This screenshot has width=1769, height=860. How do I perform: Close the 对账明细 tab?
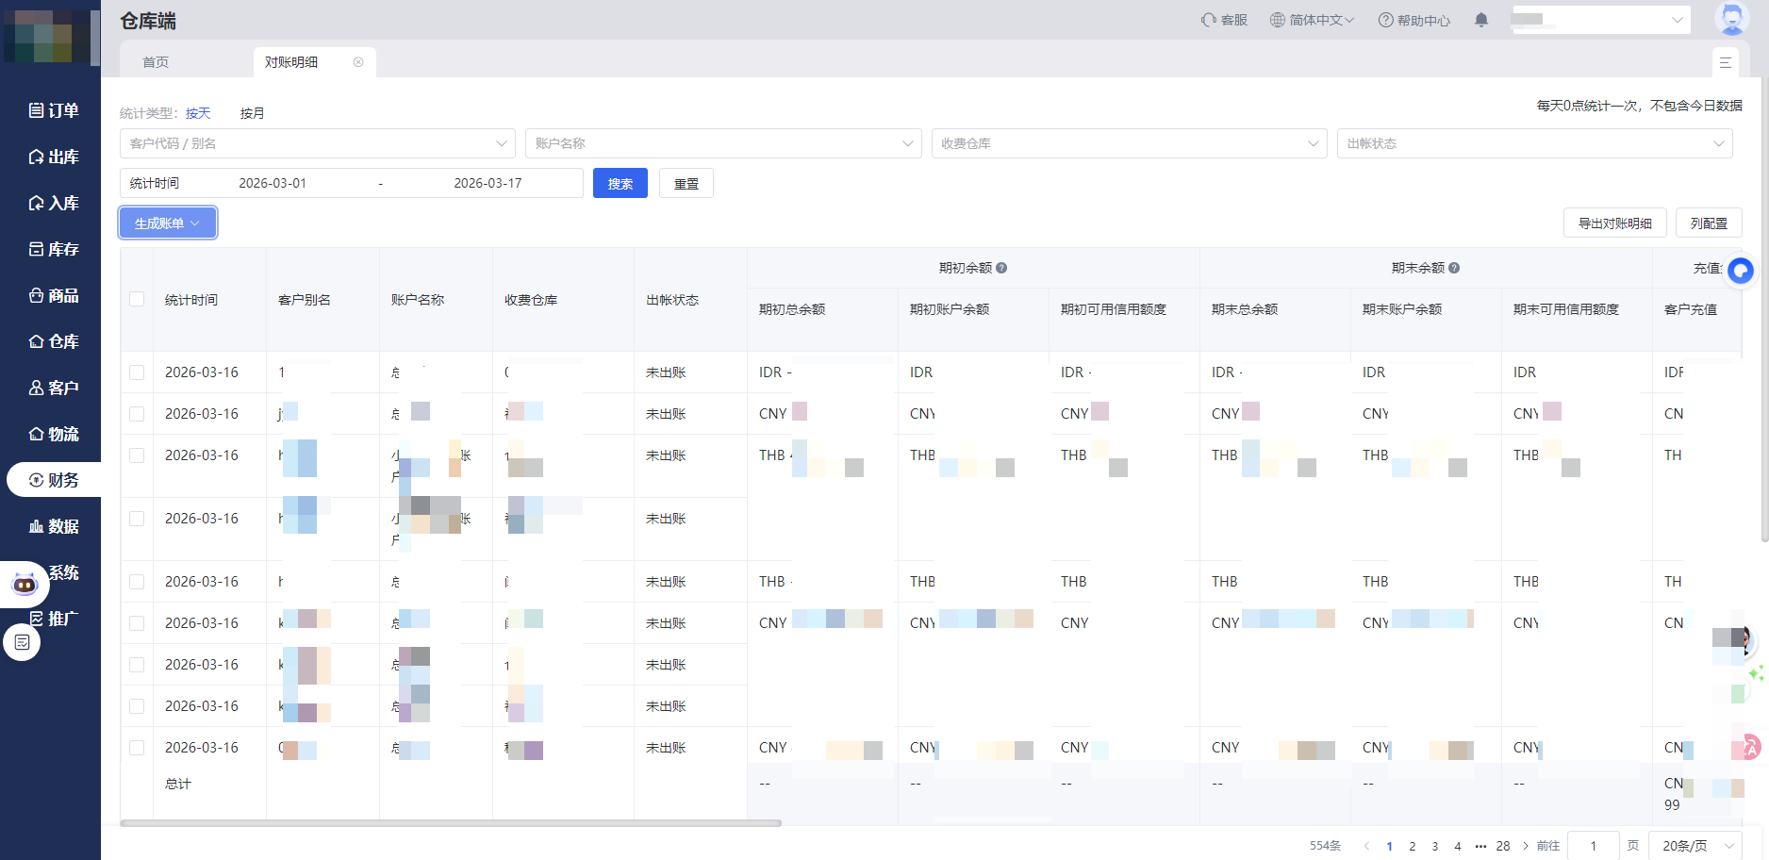coord(358,62)
